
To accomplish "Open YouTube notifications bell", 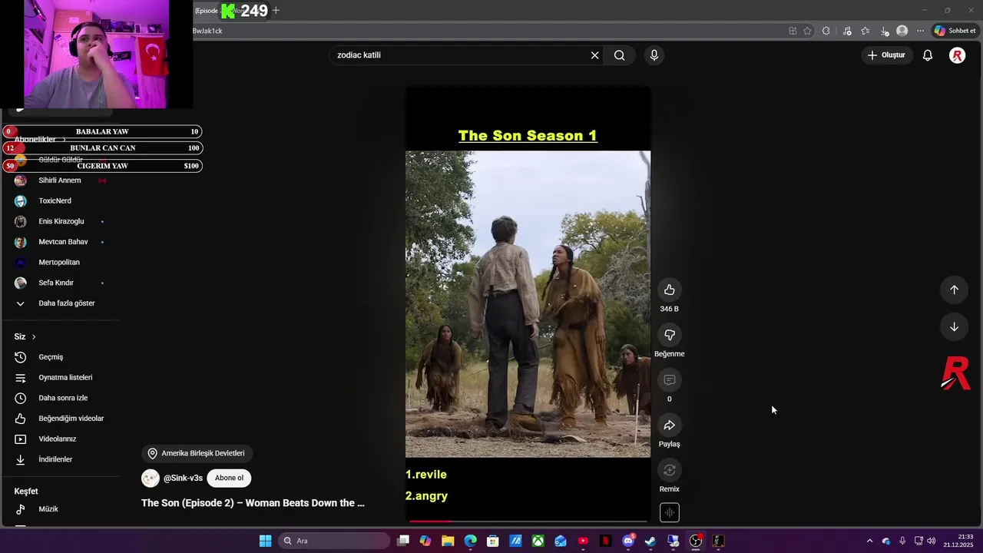I will tap(928, 55).
